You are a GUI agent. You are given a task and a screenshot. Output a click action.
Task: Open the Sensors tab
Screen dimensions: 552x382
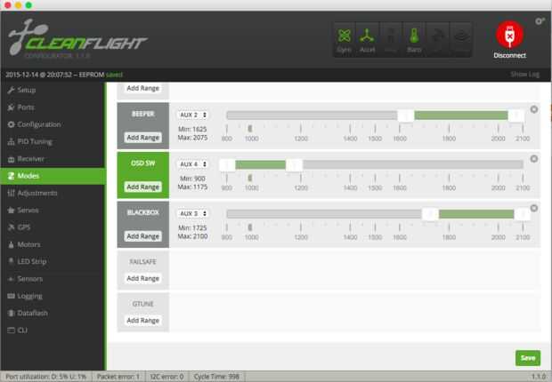(x=53, y=279)
